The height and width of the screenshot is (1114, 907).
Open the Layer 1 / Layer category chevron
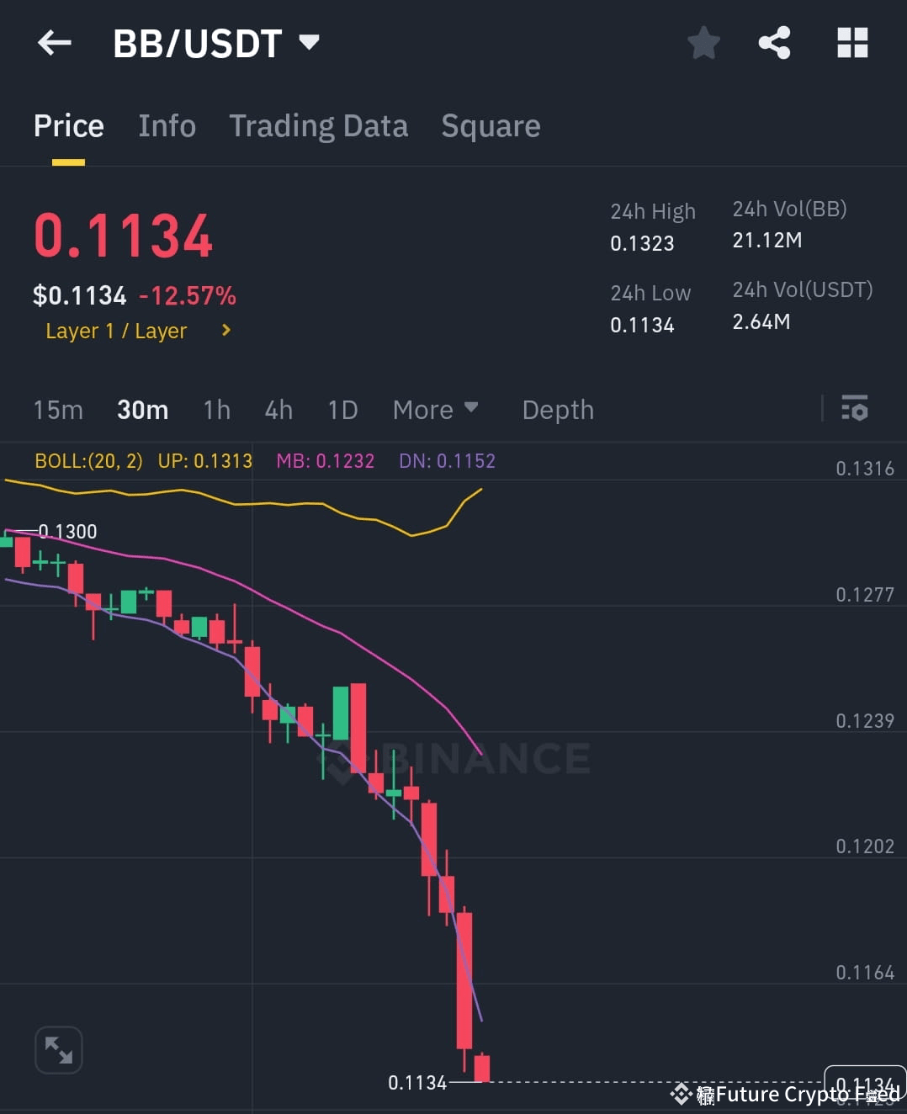pyautogui.click(x=225, y=331)
